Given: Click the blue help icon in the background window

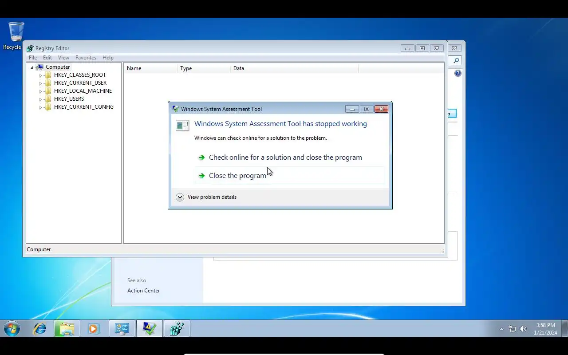Looking at the screenshot, I should (x=458, y=73).
